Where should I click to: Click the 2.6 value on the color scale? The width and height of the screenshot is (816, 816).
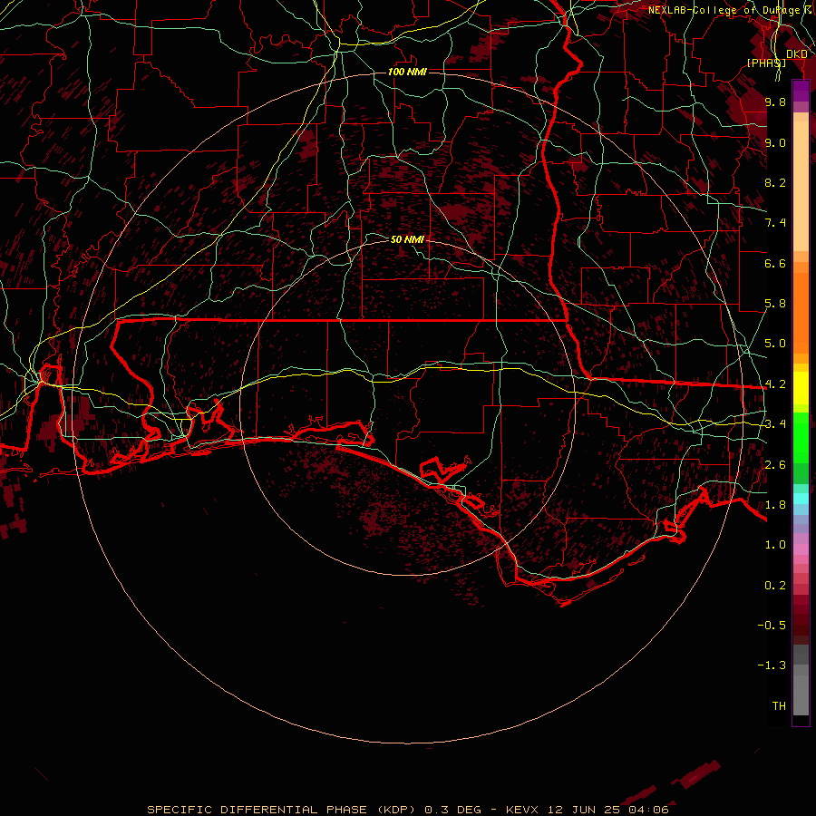[x=775, y=465]
